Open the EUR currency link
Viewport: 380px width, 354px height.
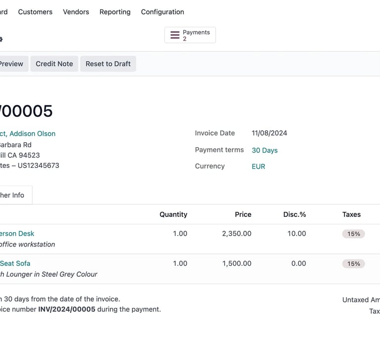pyautogui.click(x=258, y=166)
